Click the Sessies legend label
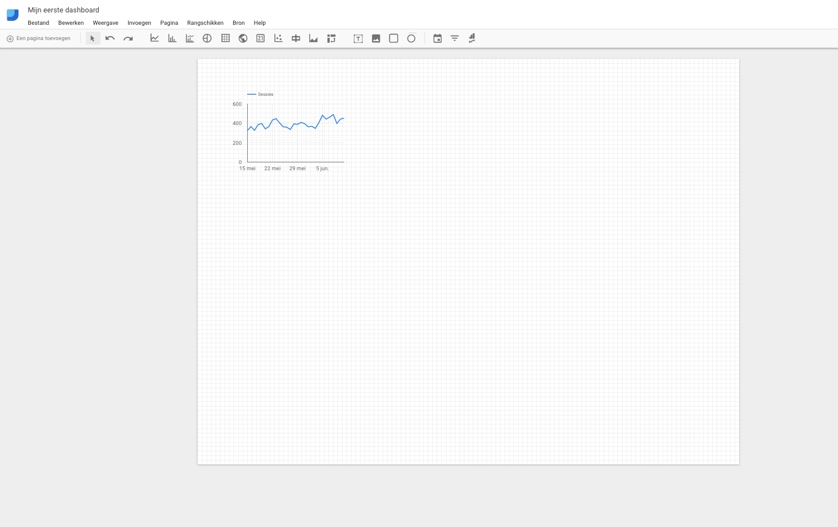The height and width of the screenshot is (527, 838). pyautogui.click(x=266, y=94)
